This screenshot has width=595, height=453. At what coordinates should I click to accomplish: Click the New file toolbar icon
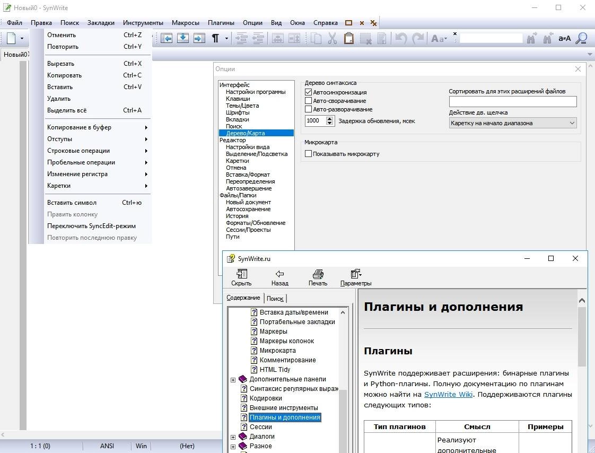(12, 38)
